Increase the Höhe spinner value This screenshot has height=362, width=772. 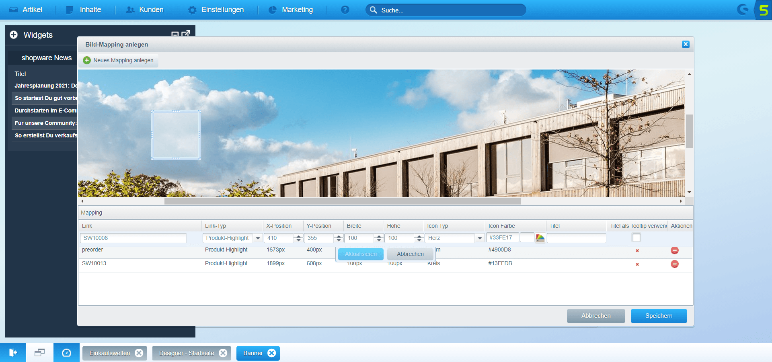pos(419,236)
